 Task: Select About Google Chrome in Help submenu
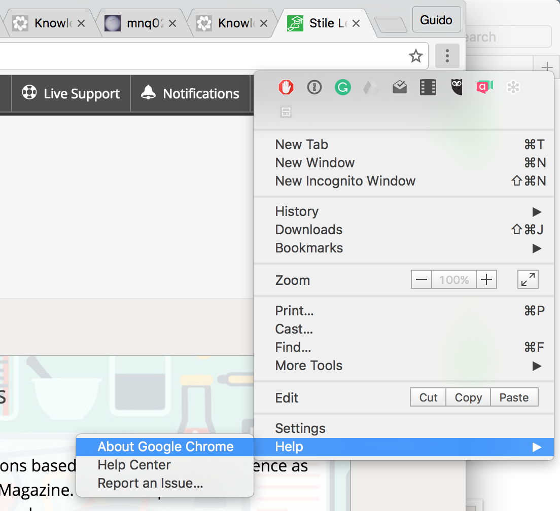[x=165, y=447]
